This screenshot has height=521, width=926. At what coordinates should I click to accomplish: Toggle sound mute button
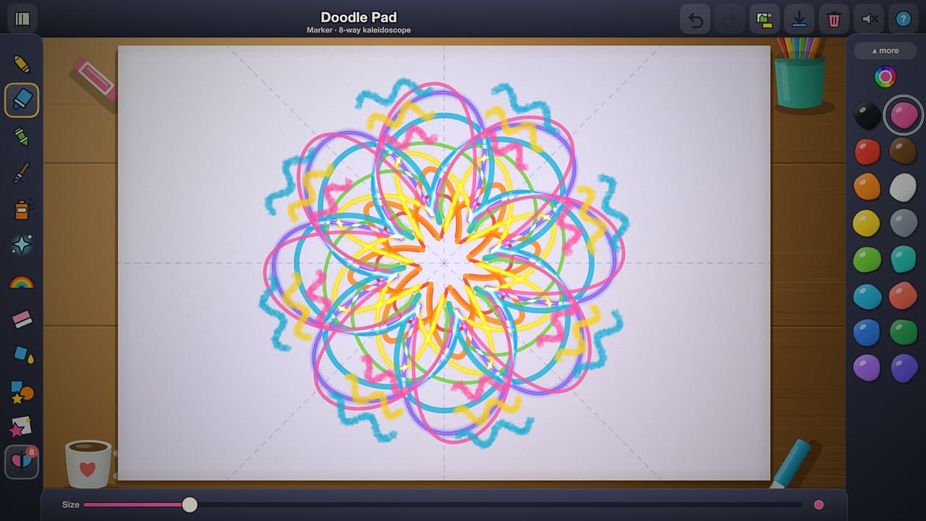point(869,19)
